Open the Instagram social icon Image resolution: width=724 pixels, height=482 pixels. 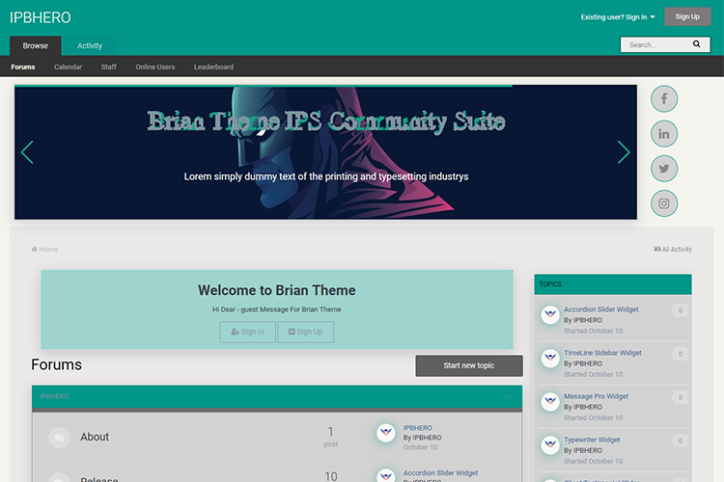click(664, 203)
